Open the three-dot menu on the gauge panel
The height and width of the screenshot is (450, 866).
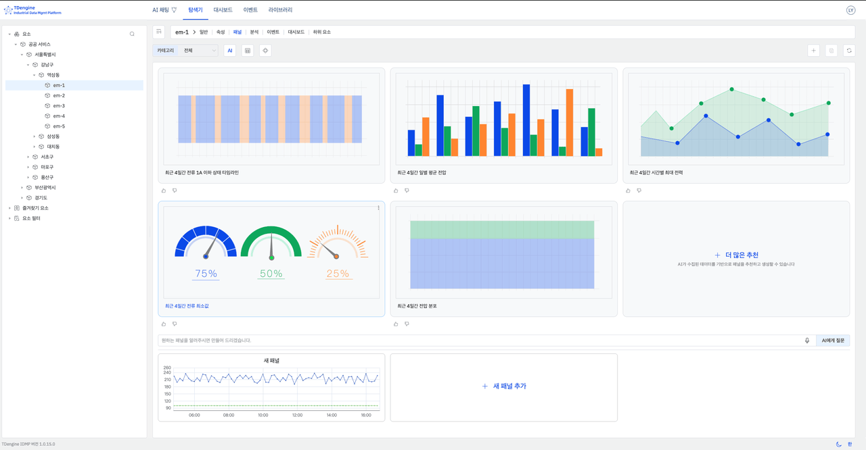coord(378,208)
